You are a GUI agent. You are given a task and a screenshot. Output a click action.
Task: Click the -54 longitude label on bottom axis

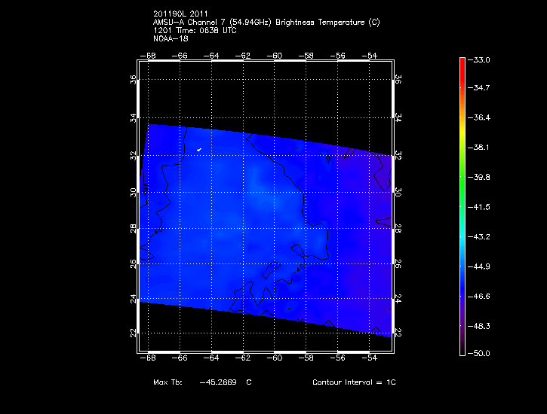click(x=371, y=360)
